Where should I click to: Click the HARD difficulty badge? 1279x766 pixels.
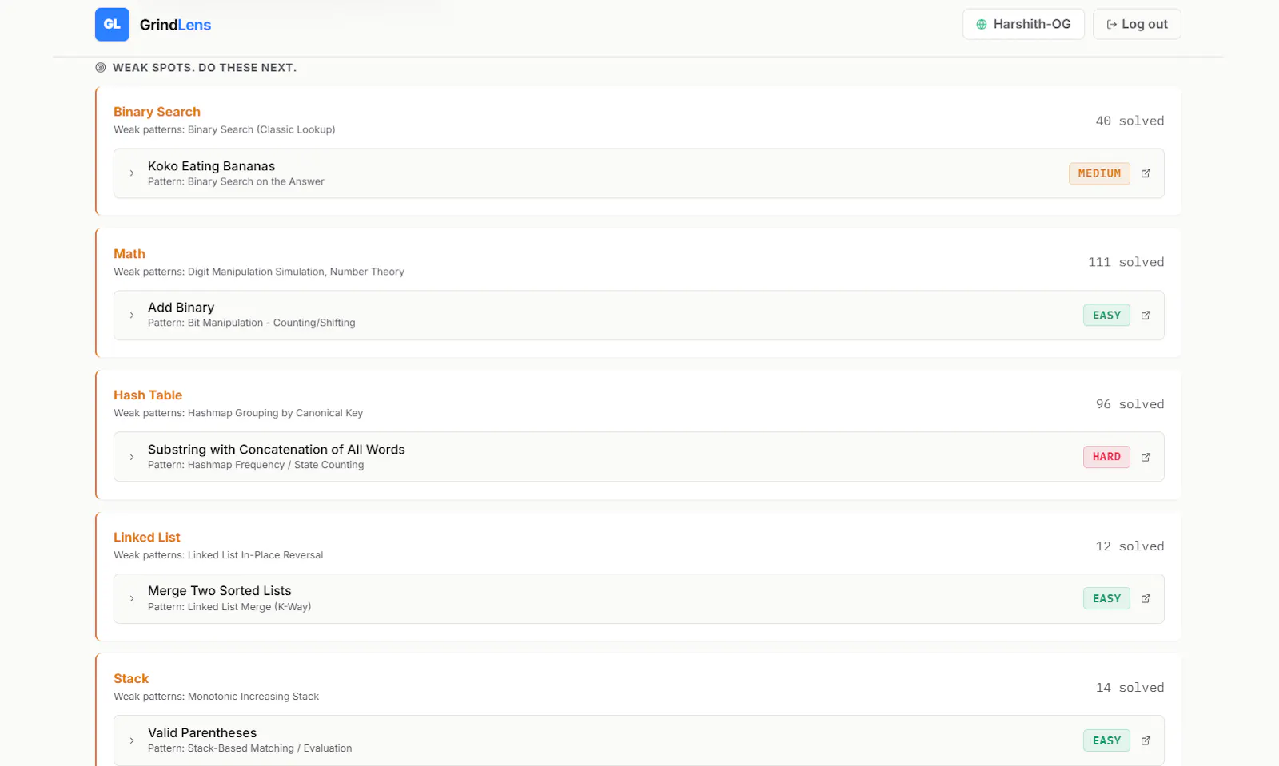click(1106, 457)
